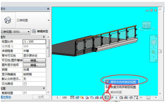This screenshot has width=165, height=102.
Task: Open the 显示隐藏线 value 按规程
Action: pyautogui.click(x=34, y=74)
